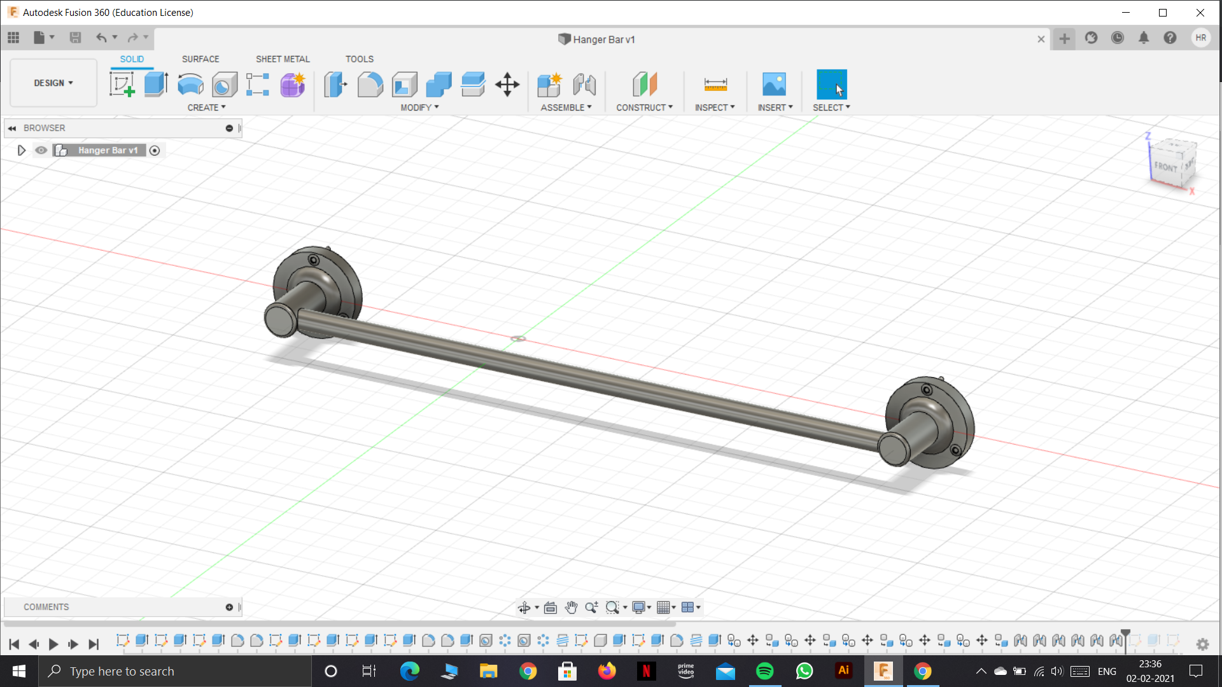Click the Extensions icon near the top right

coord(1092,38)
